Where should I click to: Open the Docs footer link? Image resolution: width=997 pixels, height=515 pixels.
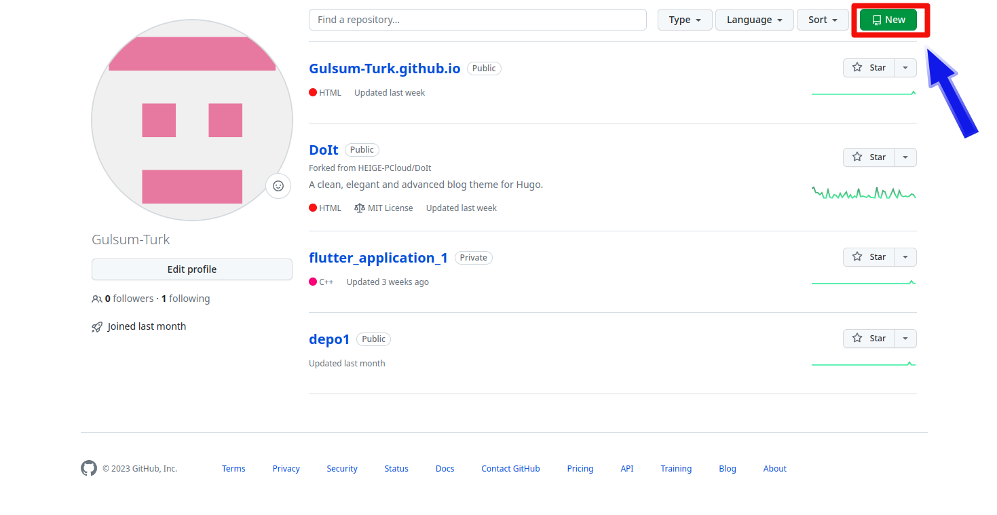445,469
